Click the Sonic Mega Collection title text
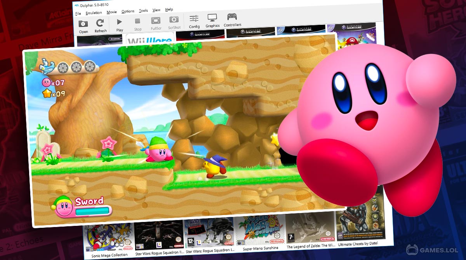Screen dimensions: 466x260 110,255
